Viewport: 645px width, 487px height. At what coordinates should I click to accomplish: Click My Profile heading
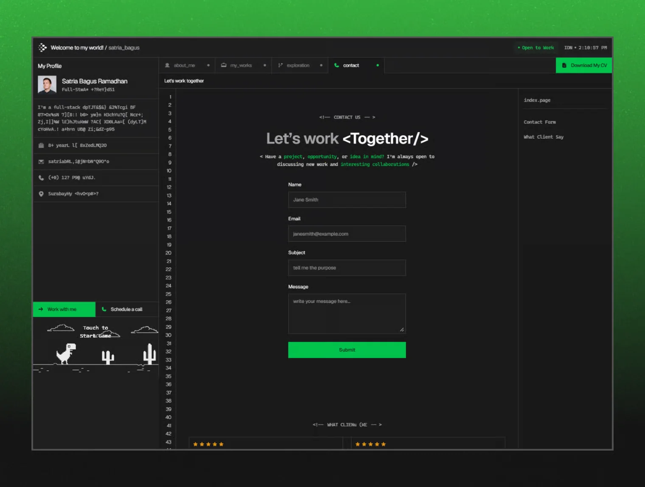pyautogui.click(x=50, y=66)
